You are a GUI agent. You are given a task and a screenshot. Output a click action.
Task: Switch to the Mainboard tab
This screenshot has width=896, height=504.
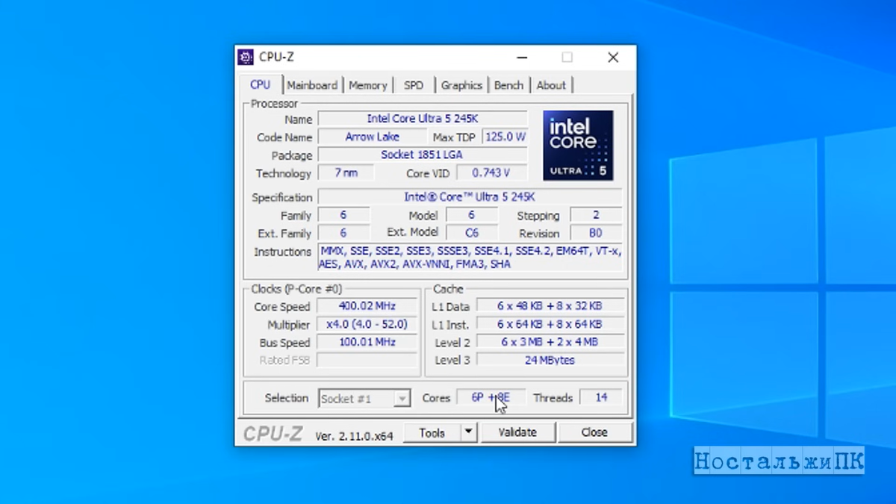[x=312, y=85]
